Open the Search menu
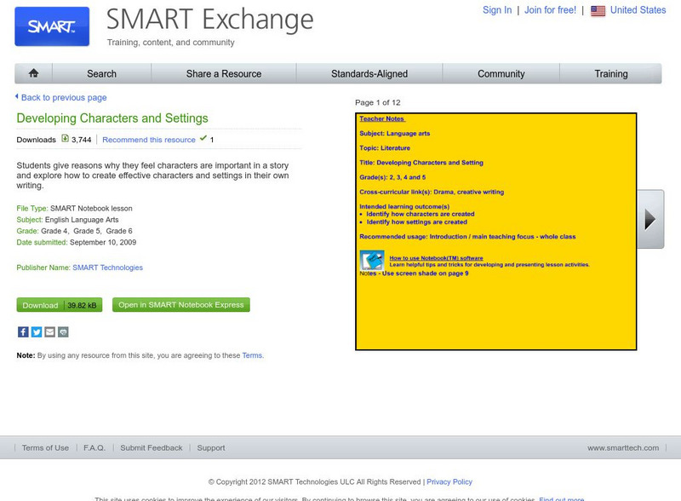 101,73
